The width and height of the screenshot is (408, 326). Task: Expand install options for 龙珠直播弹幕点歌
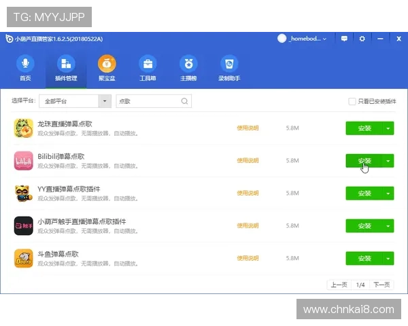coord(388,128)
